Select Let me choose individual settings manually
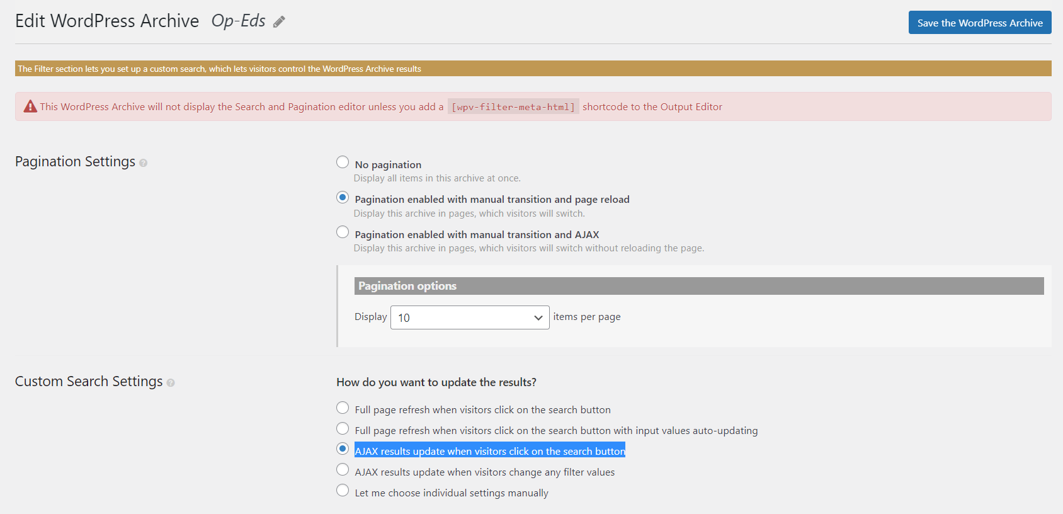 (343, 491)
